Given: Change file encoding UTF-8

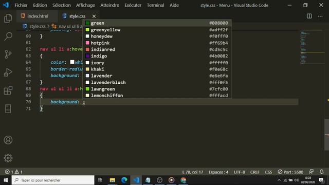Looking at the screenshot, I should click(240, 172).
